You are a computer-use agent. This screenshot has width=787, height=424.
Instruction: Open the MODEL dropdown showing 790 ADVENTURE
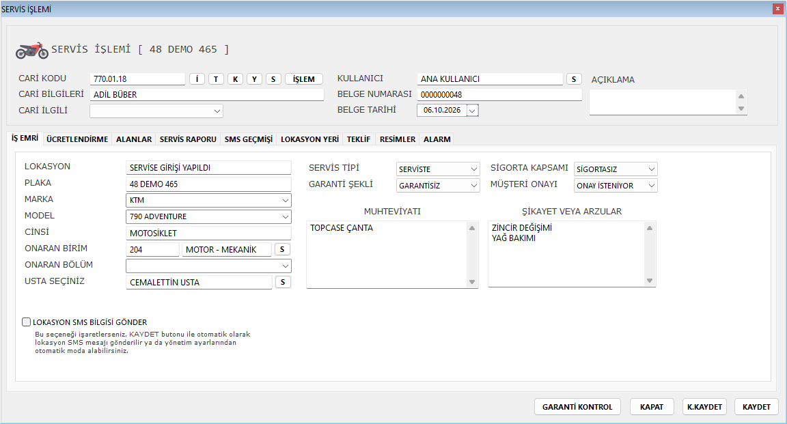click(x=285, y=216)
